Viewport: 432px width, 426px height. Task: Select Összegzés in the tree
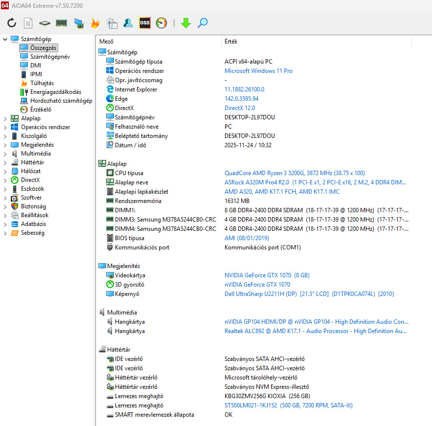pos(39,48)
